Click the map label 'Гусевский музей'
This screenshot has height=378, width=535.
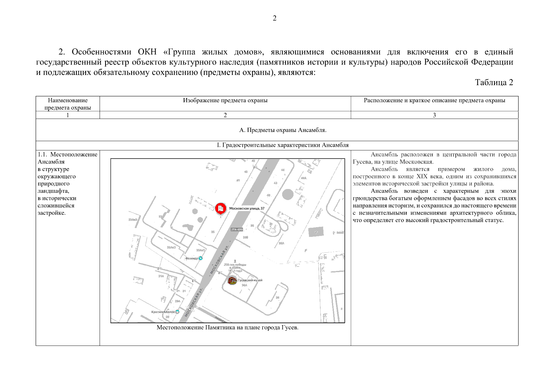click(x=250, y=280)
